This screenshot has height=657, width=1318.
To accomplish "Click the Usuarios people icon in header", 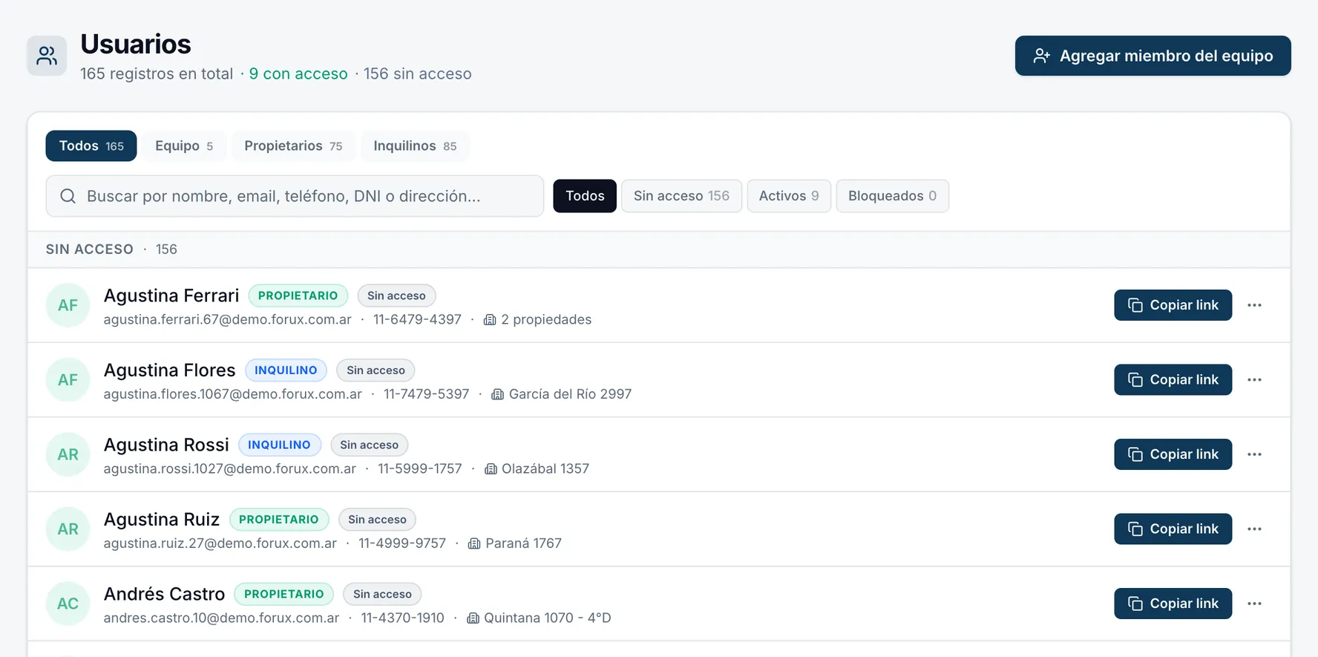I will [47, 56].
